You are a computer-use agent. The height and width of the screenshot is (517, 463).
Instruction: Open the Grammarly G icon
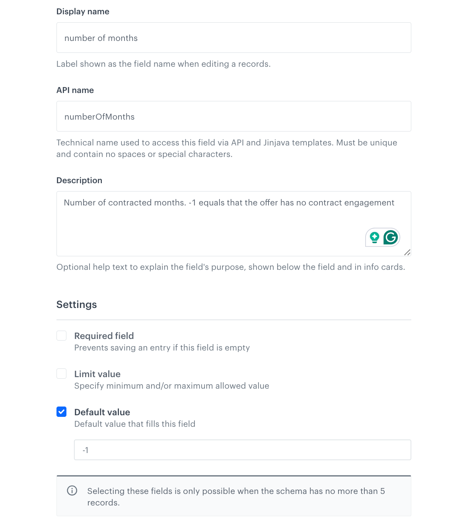(x=391, y=237)
